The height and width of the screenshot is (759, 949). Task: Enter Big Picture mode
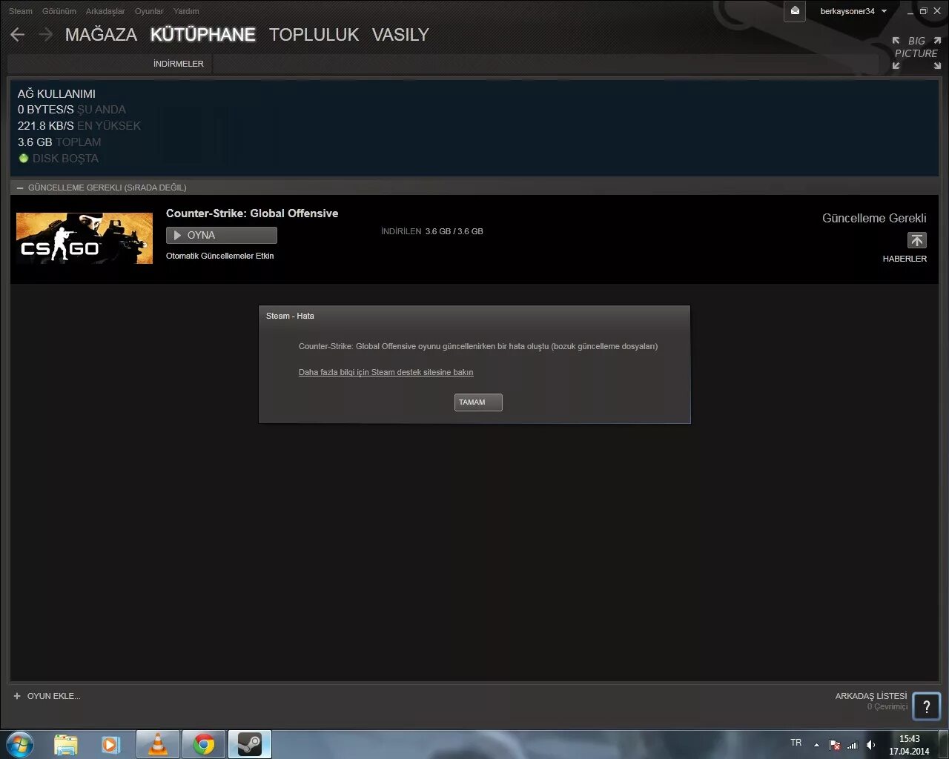916,53
